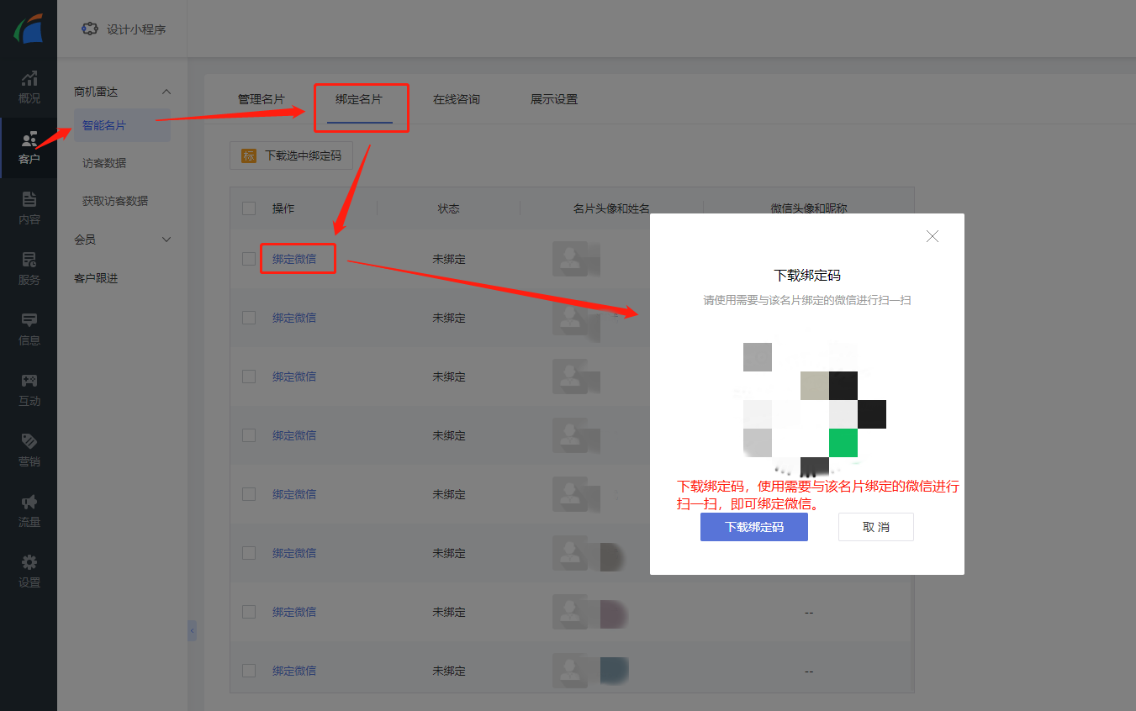Click 绑定微信 link in the fourth row
1136x711 pixels.
(x=294, y=435)
